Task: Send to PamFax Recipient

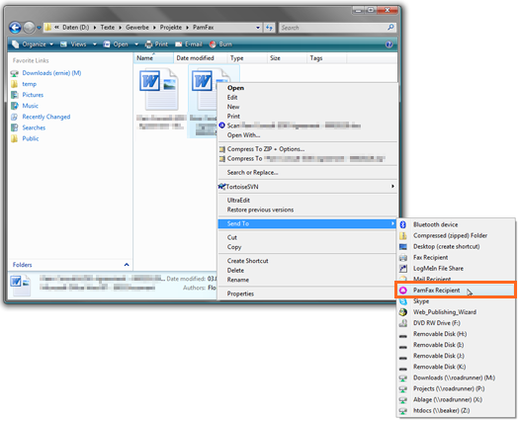Action: click(456, 291)
